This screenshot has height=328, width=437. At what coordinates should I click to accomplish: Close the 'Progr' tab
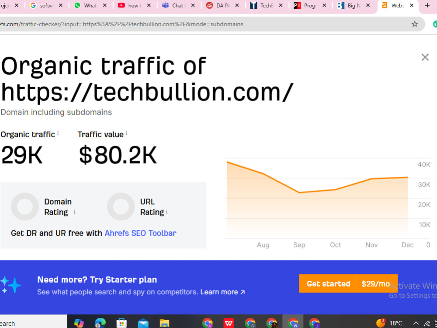coord(324,5)
